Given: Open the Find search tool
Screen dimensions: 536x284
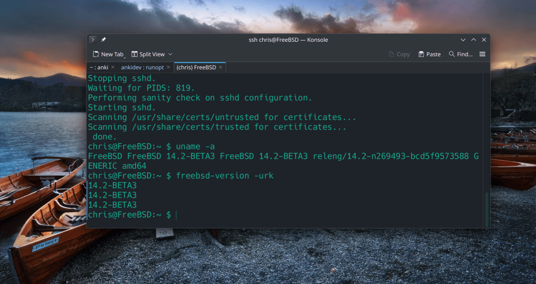Looking at the screenshot, I should click(461, 54).
